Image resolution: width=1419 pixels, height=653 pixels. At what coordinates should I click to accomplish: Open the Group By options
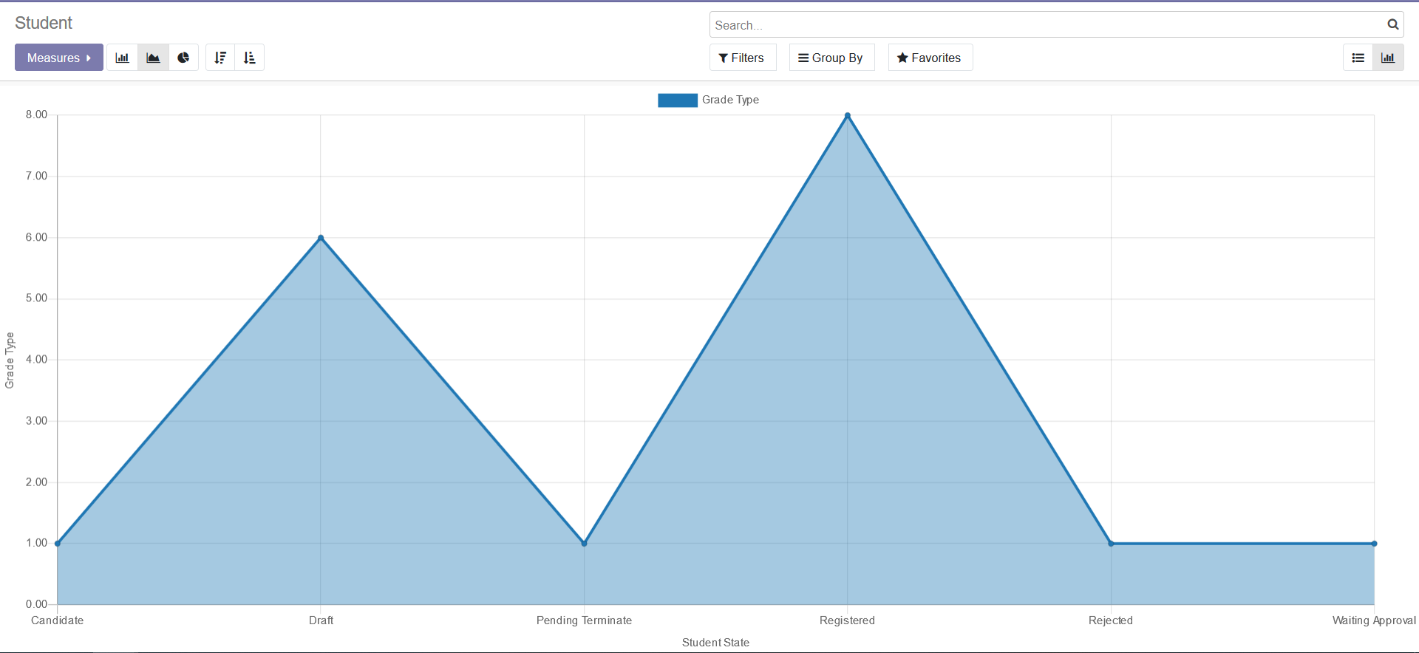pyautogui.click(x=831, y=58)
